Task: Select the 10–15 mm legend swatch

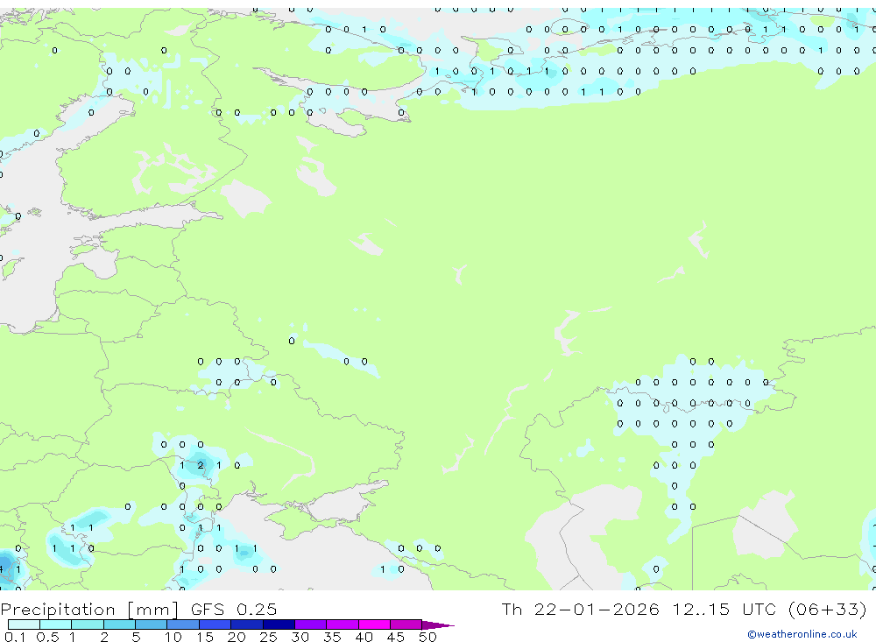Action: [183, 624]
